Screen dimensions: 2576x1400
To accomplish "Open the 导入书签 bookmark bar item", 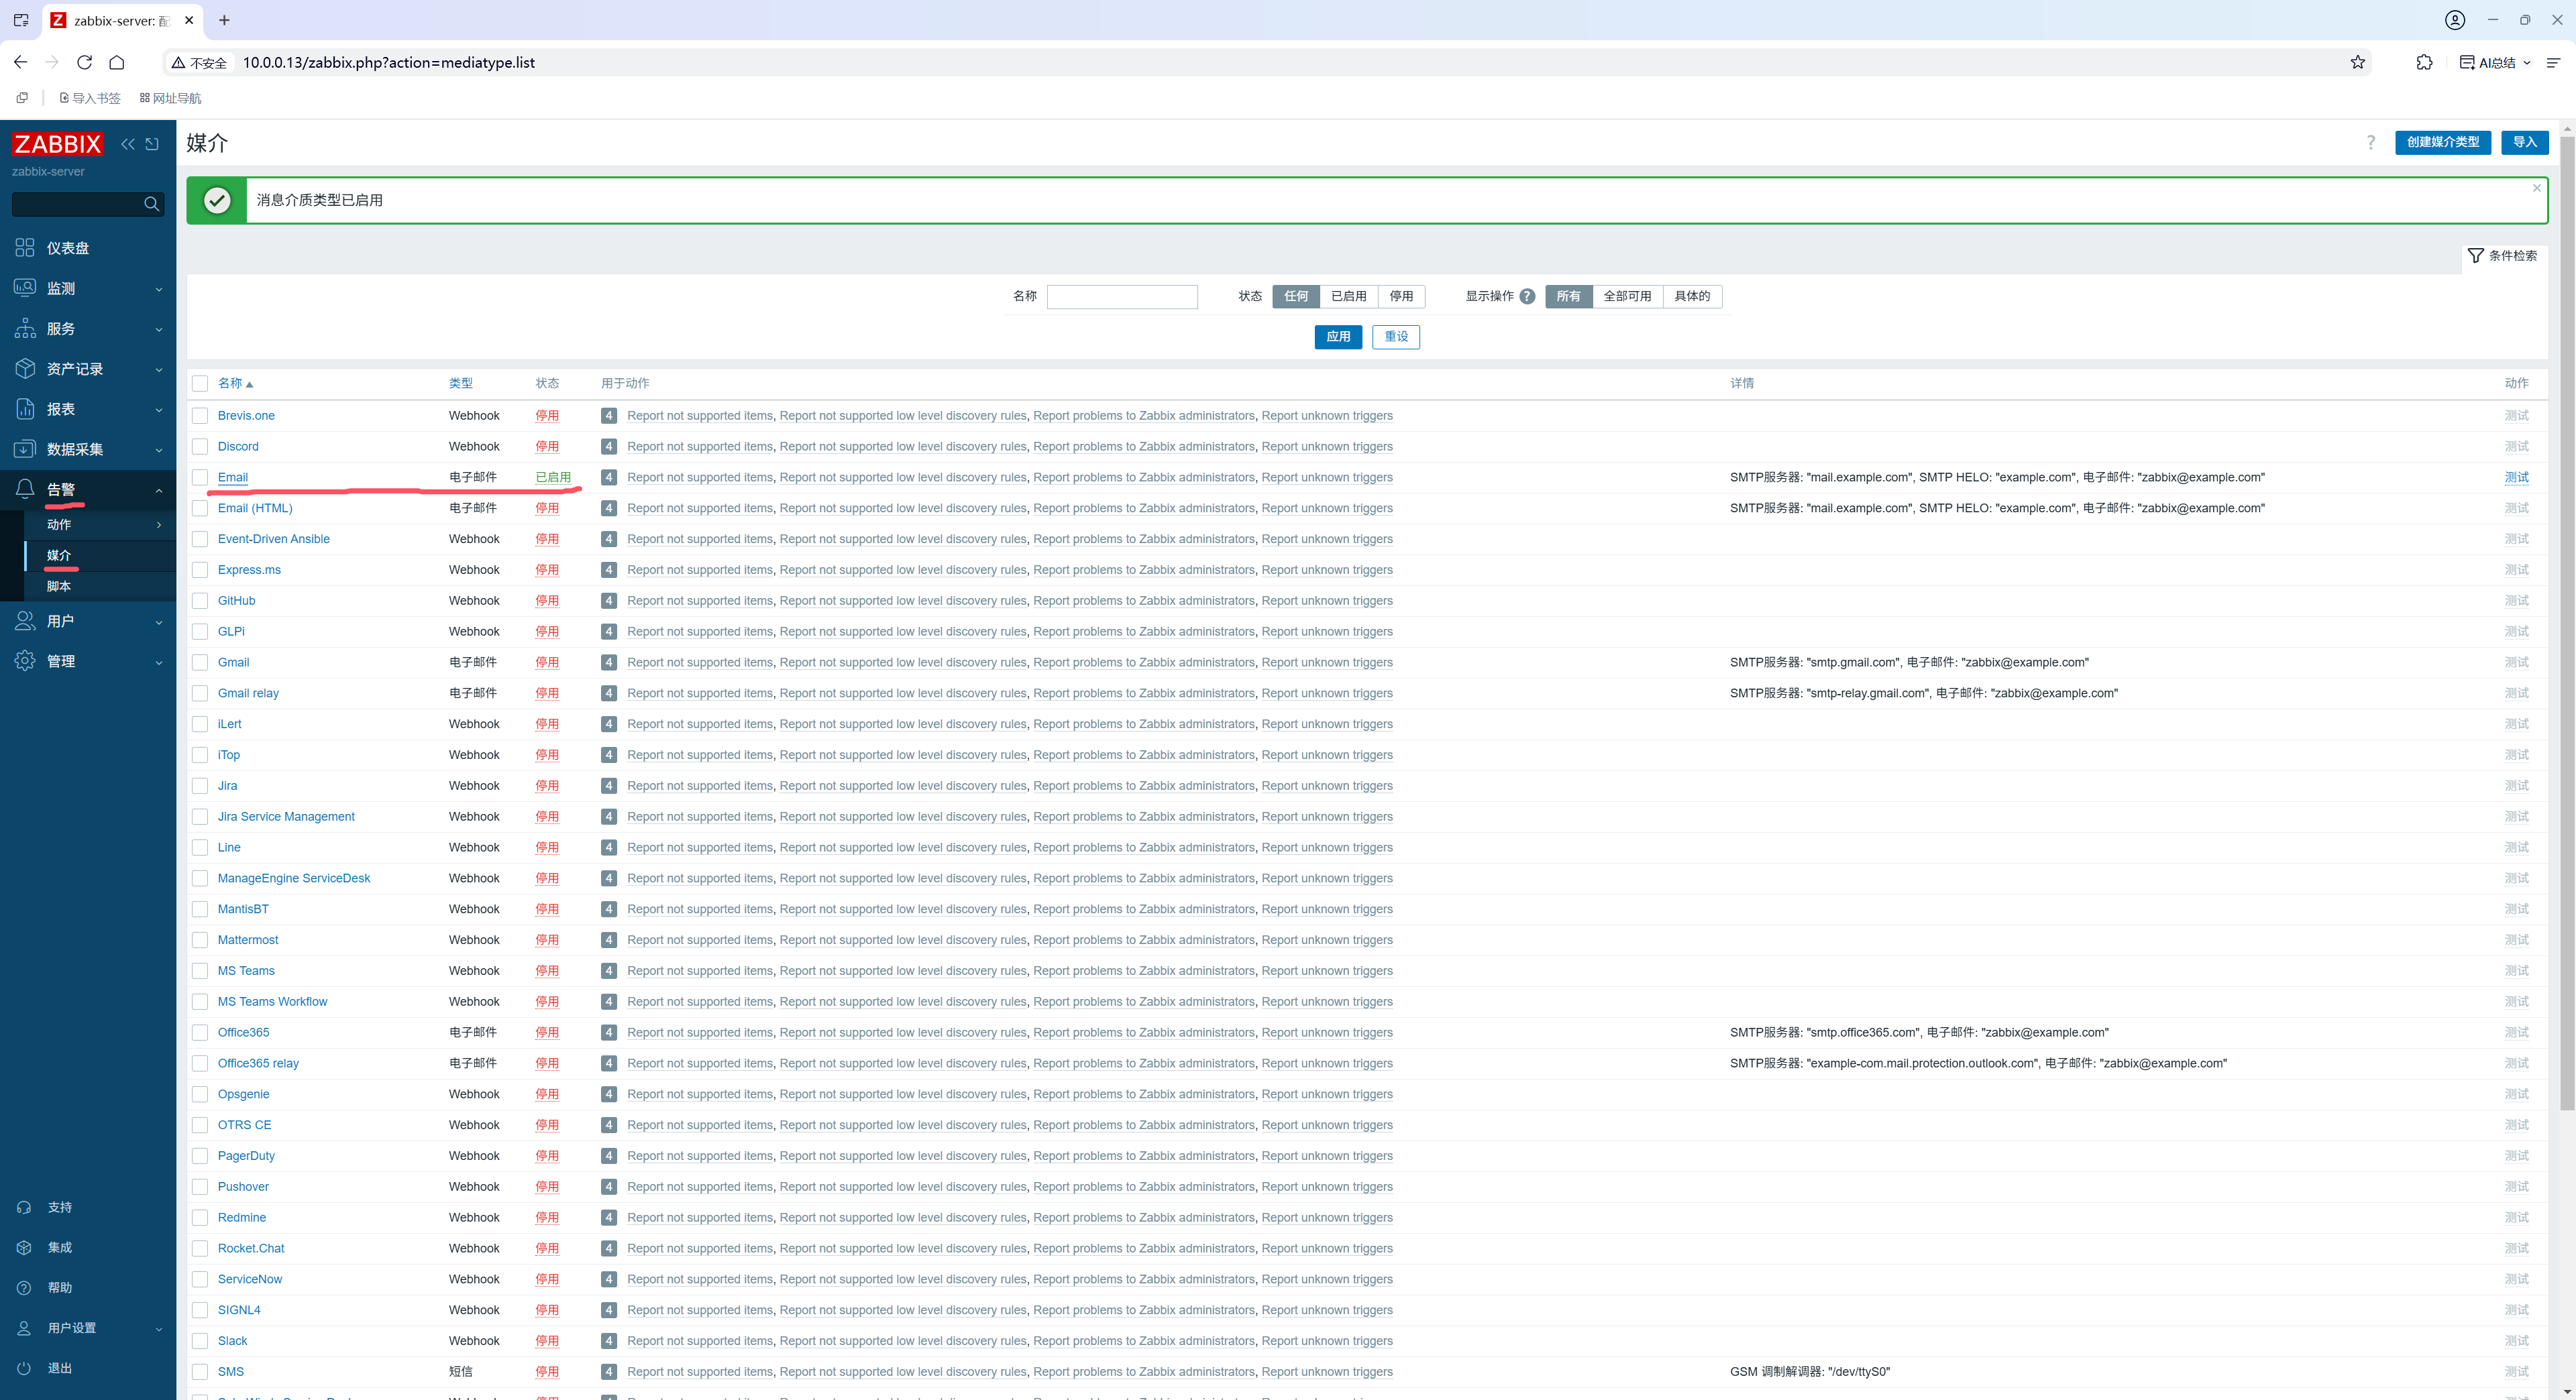I will point(89,98).
